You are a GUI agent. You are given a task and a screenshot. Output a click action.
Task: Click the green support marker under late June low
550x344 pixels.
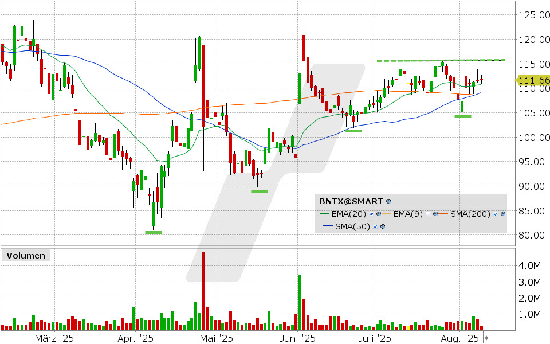[353, 131]
